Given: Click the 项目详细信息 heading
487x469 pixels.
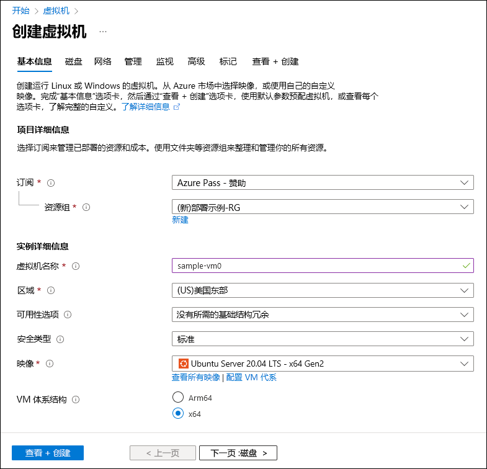Looking at the screenshot, I should [x=43, y=130].
